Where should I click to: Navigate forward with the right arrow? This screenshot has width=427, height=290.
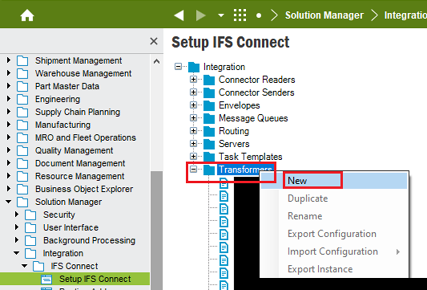pos(201,15)
